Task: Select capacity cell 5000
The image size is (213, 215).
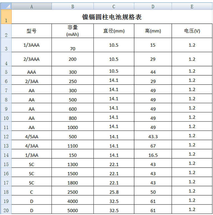Action: pyautogui.click(x=73, y=209)
